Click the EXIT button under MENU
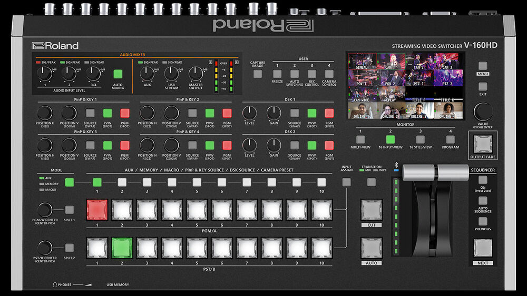Image resolution: width=527 pixels, height=296 pixels. pyautogui.click(x=483, y=87)
